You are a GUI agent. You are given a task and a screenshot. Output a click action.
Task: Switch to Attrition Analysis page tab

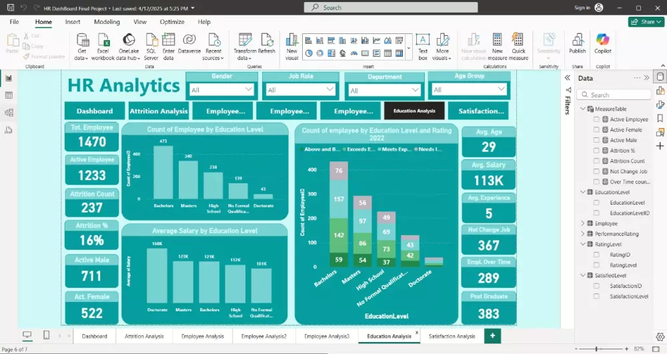coord(144,336)
